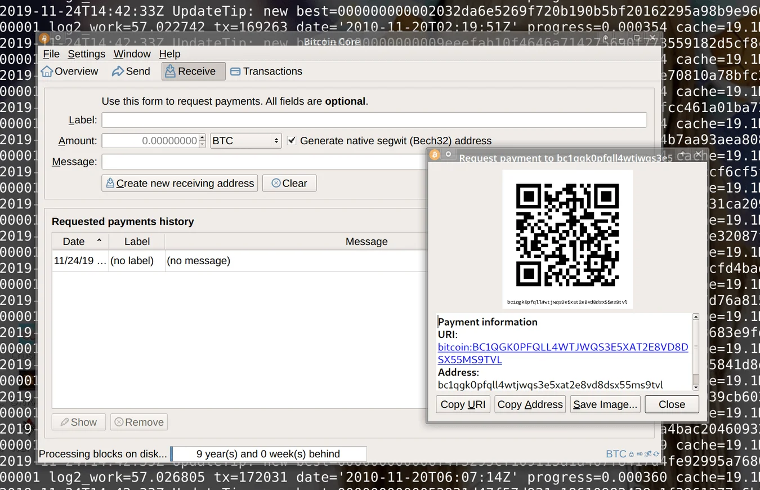
Task: Click the block sync progress bar
Action: (269, 454)
